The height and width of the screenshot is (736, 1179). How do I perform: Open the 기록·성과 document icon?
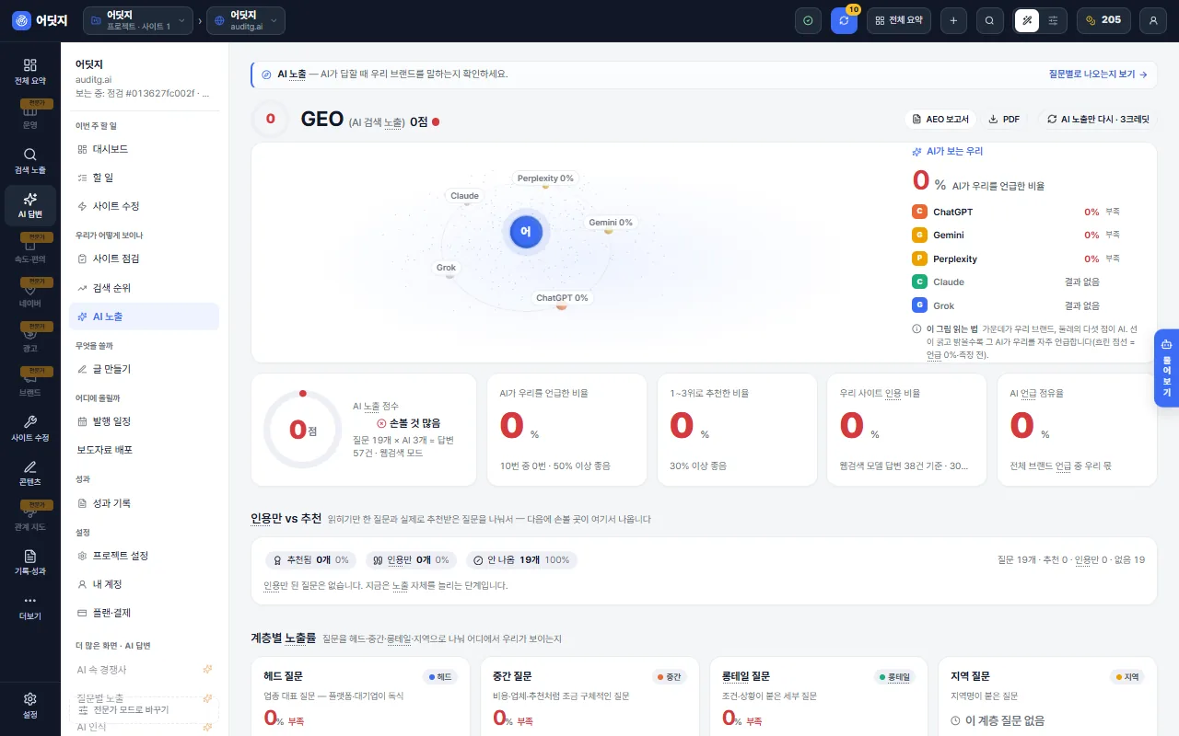click(30, 562)
